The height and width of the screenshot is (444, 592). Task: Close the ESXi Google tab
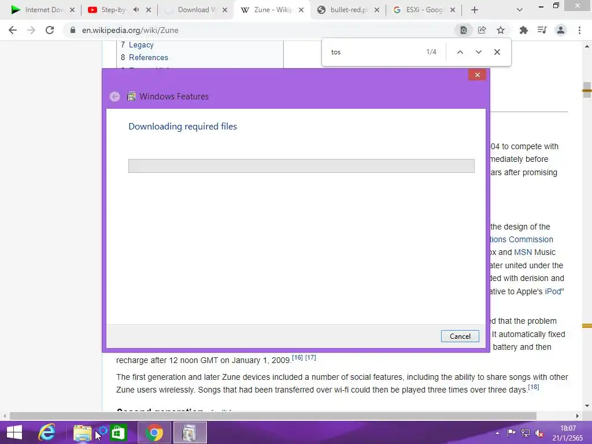(453, 10)
